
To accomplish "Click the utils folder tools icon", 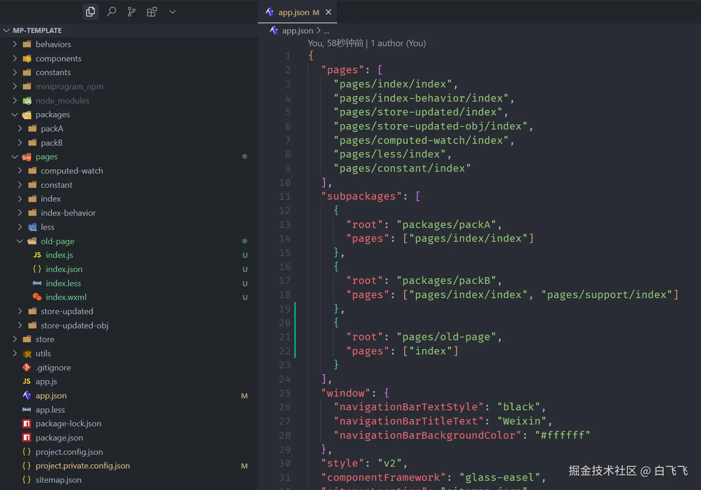I will [x=27, y=354].
